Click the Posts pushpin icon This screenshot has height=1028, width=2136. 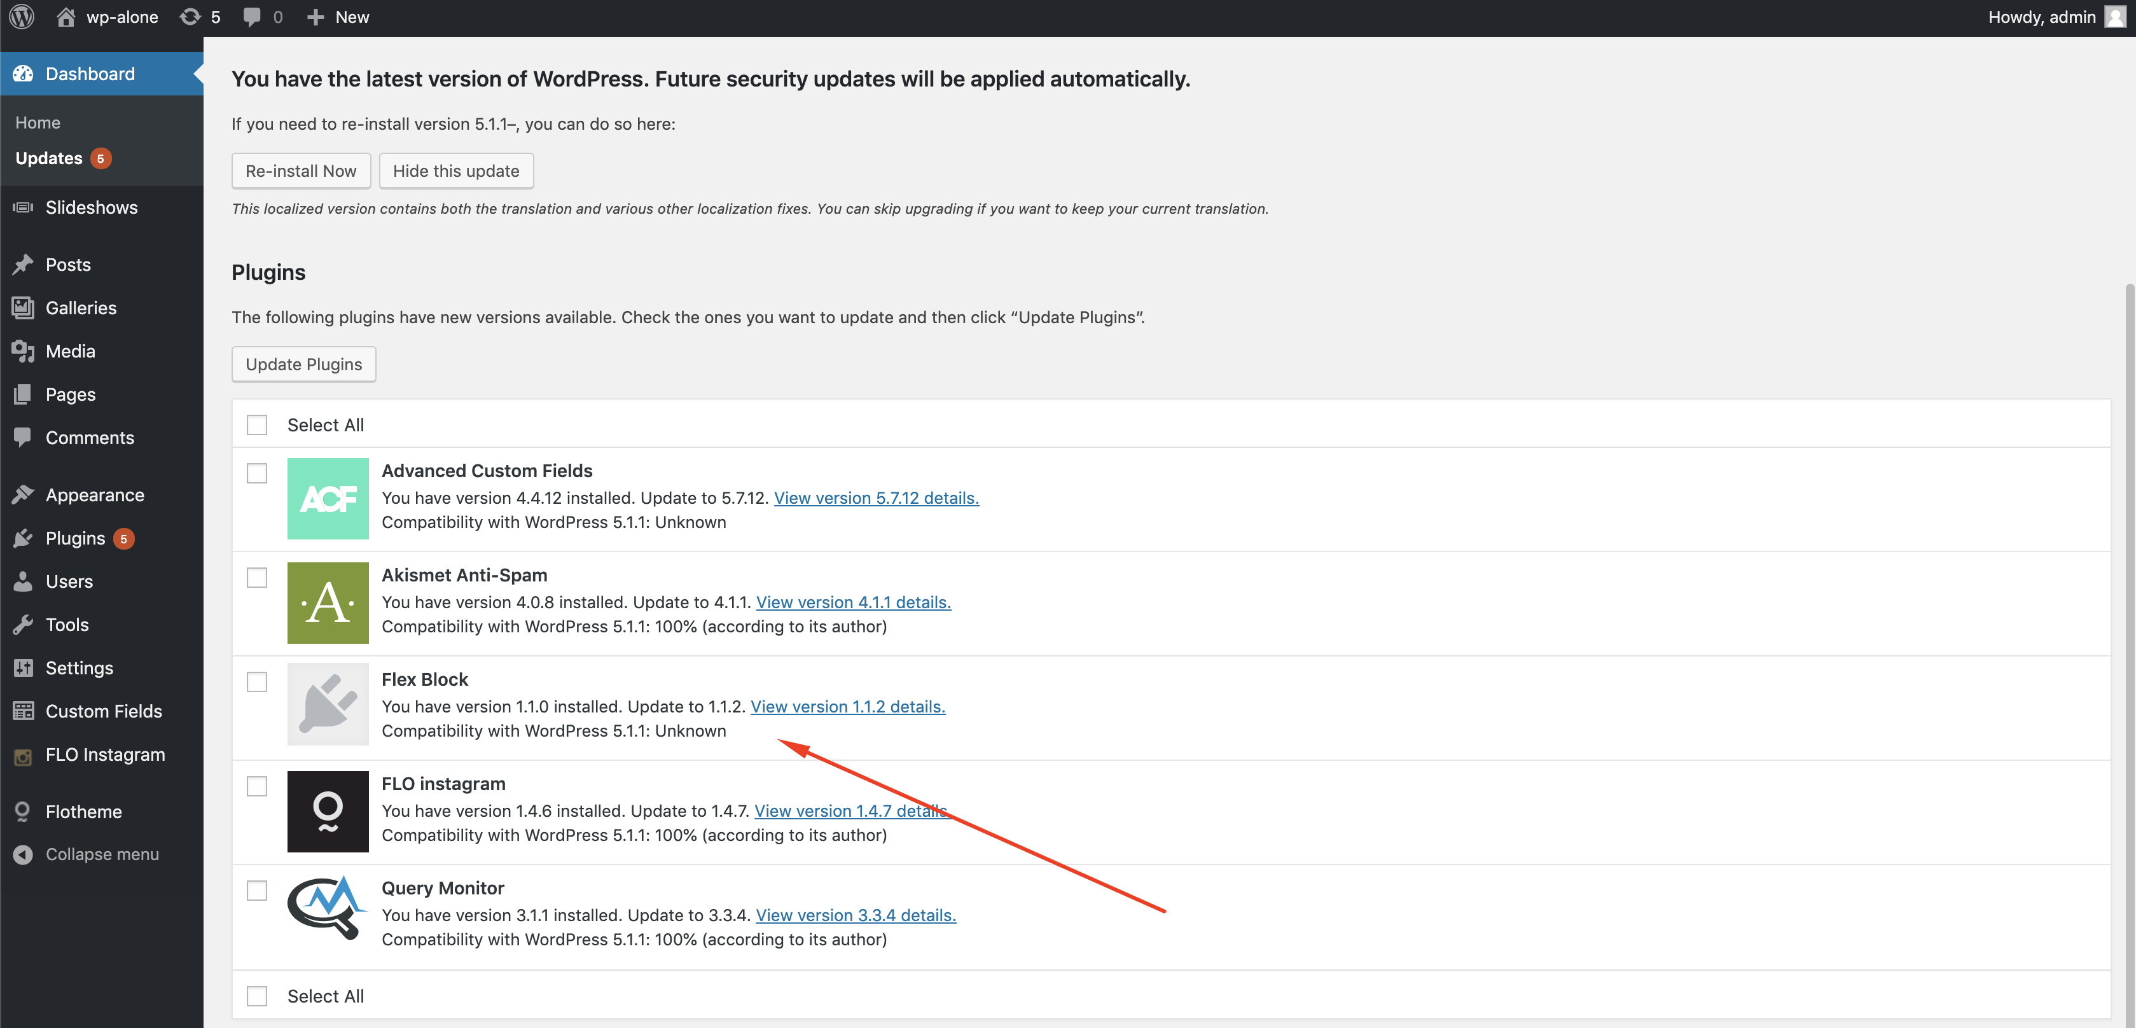click(x=23, y=265)
